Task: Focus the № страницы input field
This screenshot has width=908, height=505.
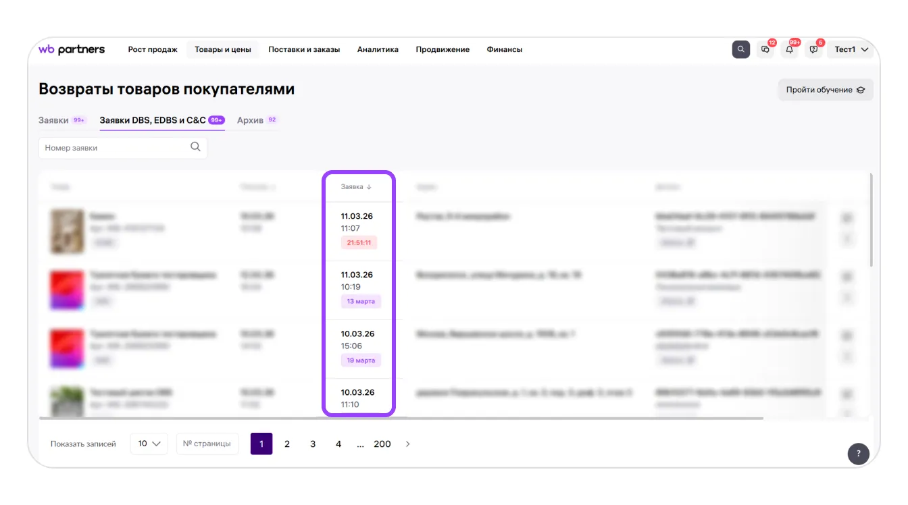Action: (x=207, y=444)
